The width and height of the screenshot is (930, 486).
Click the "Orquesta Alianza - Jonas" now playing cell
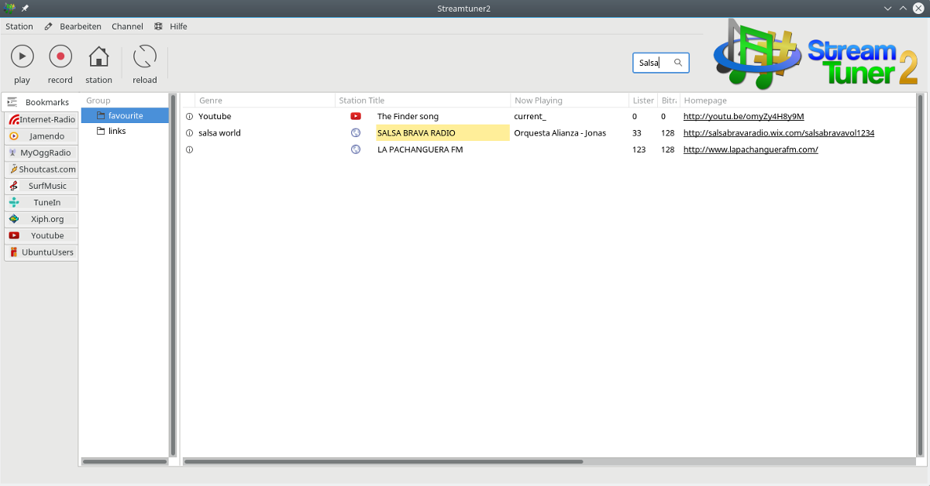point(560,133)
